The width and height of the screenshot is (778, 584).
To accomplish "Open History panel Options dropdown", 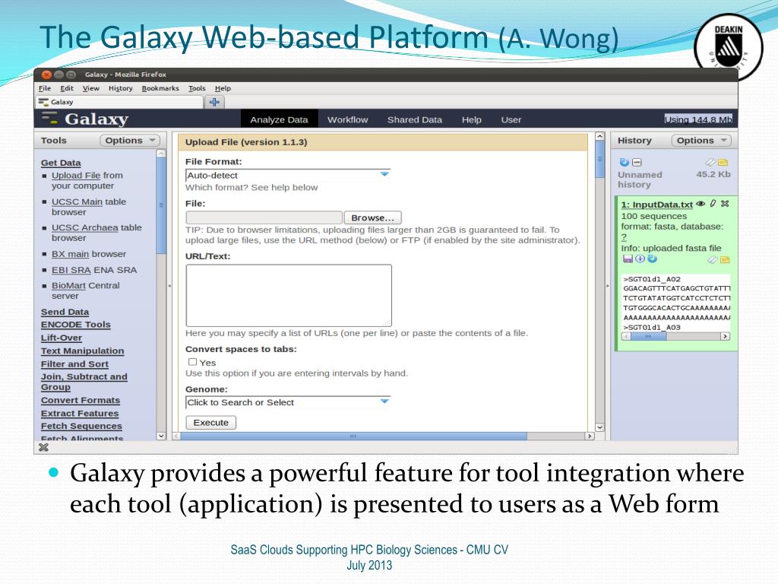I will [x=701, y=141].
